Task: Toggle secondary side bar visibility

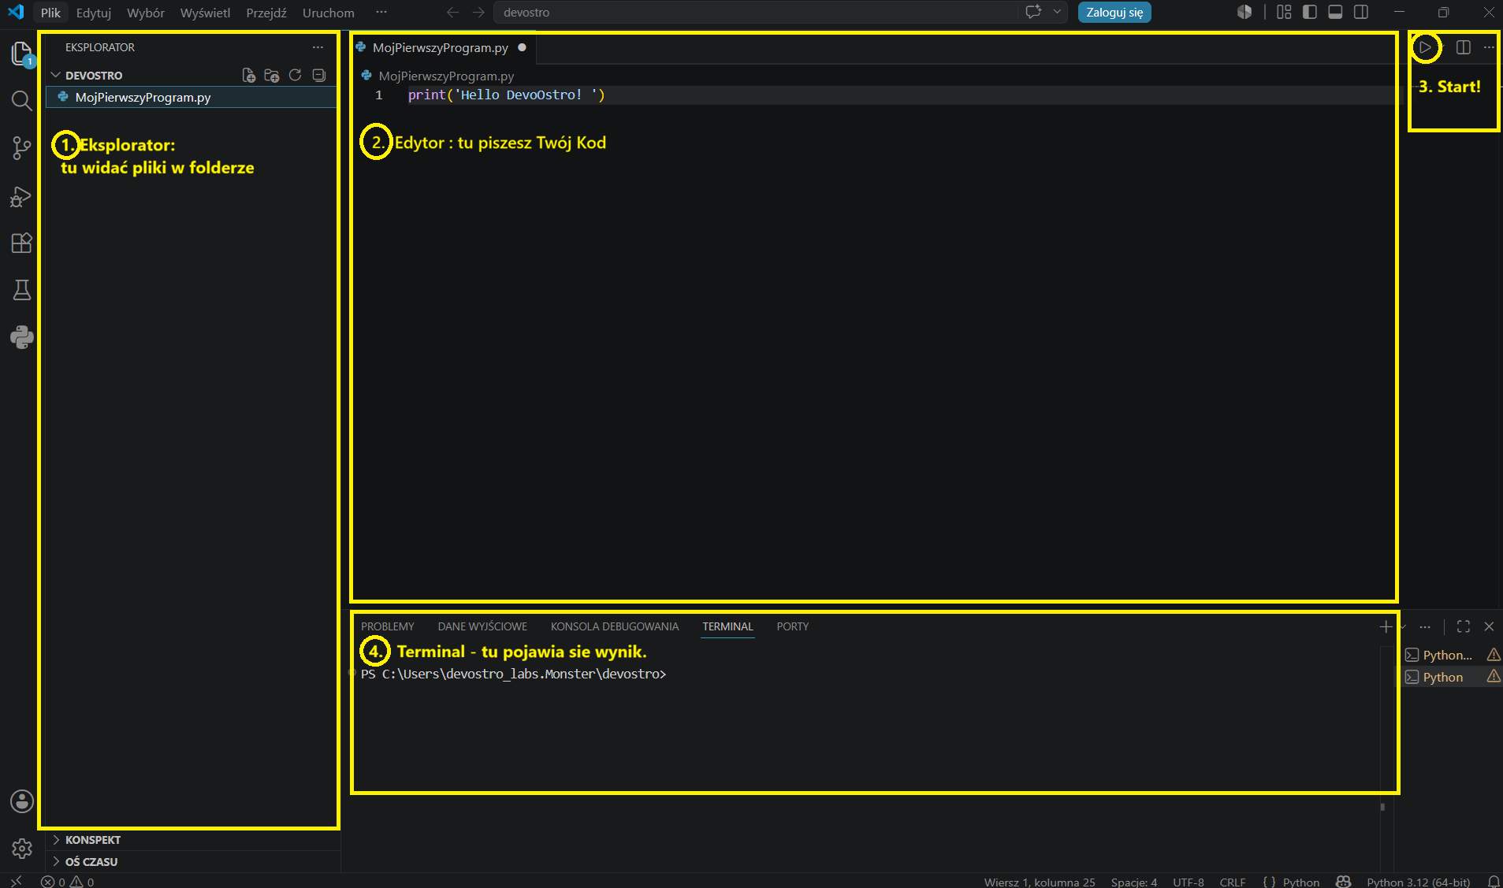Action: pos(1361,12)
